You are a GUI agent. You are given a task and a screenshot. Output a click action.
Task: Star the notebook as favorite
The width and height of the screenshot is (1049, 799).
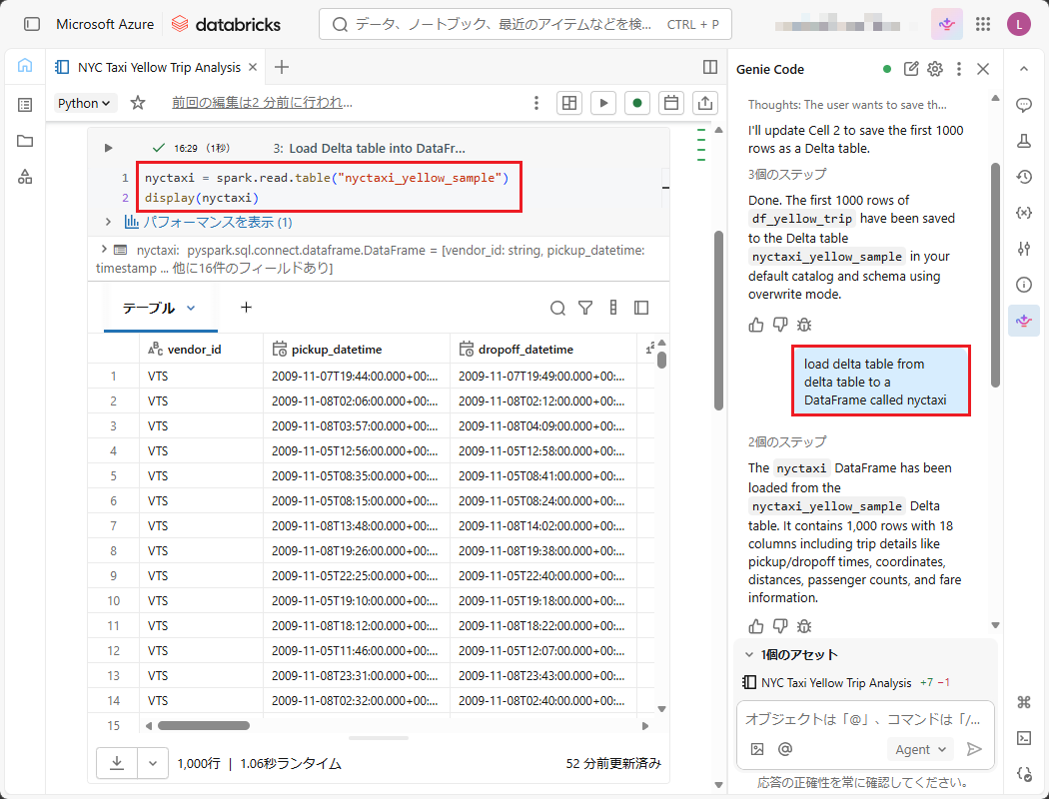point(138,103)
